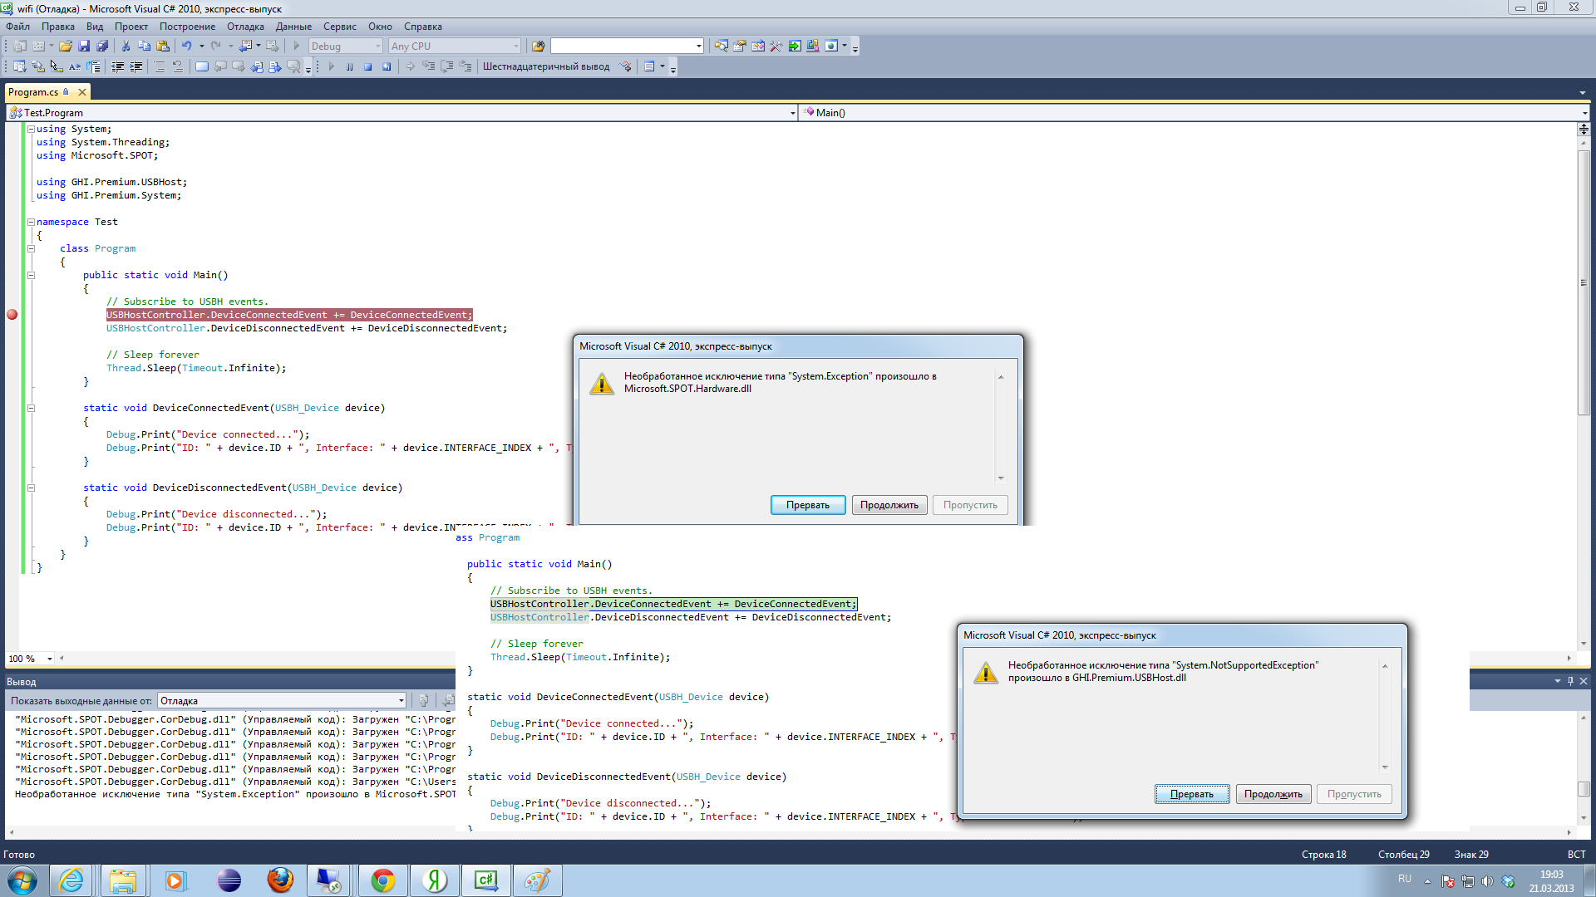Click the Undo arrow icon
Viewport: 1596px width, 897px height.
pyautogui.click(x=187, y=47)
